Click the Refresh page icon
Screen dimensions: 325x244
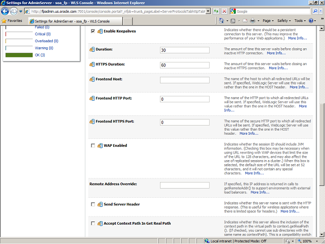click(216, 11)
